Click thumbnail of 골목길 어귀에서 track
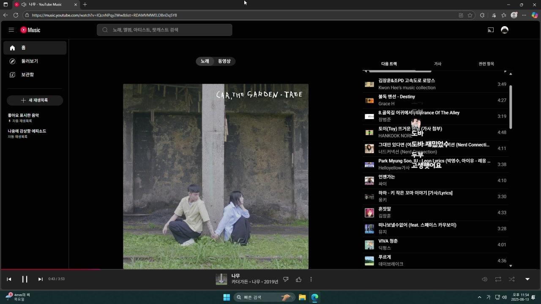Viewport: 541px width, 304px height. coord(369,117)
